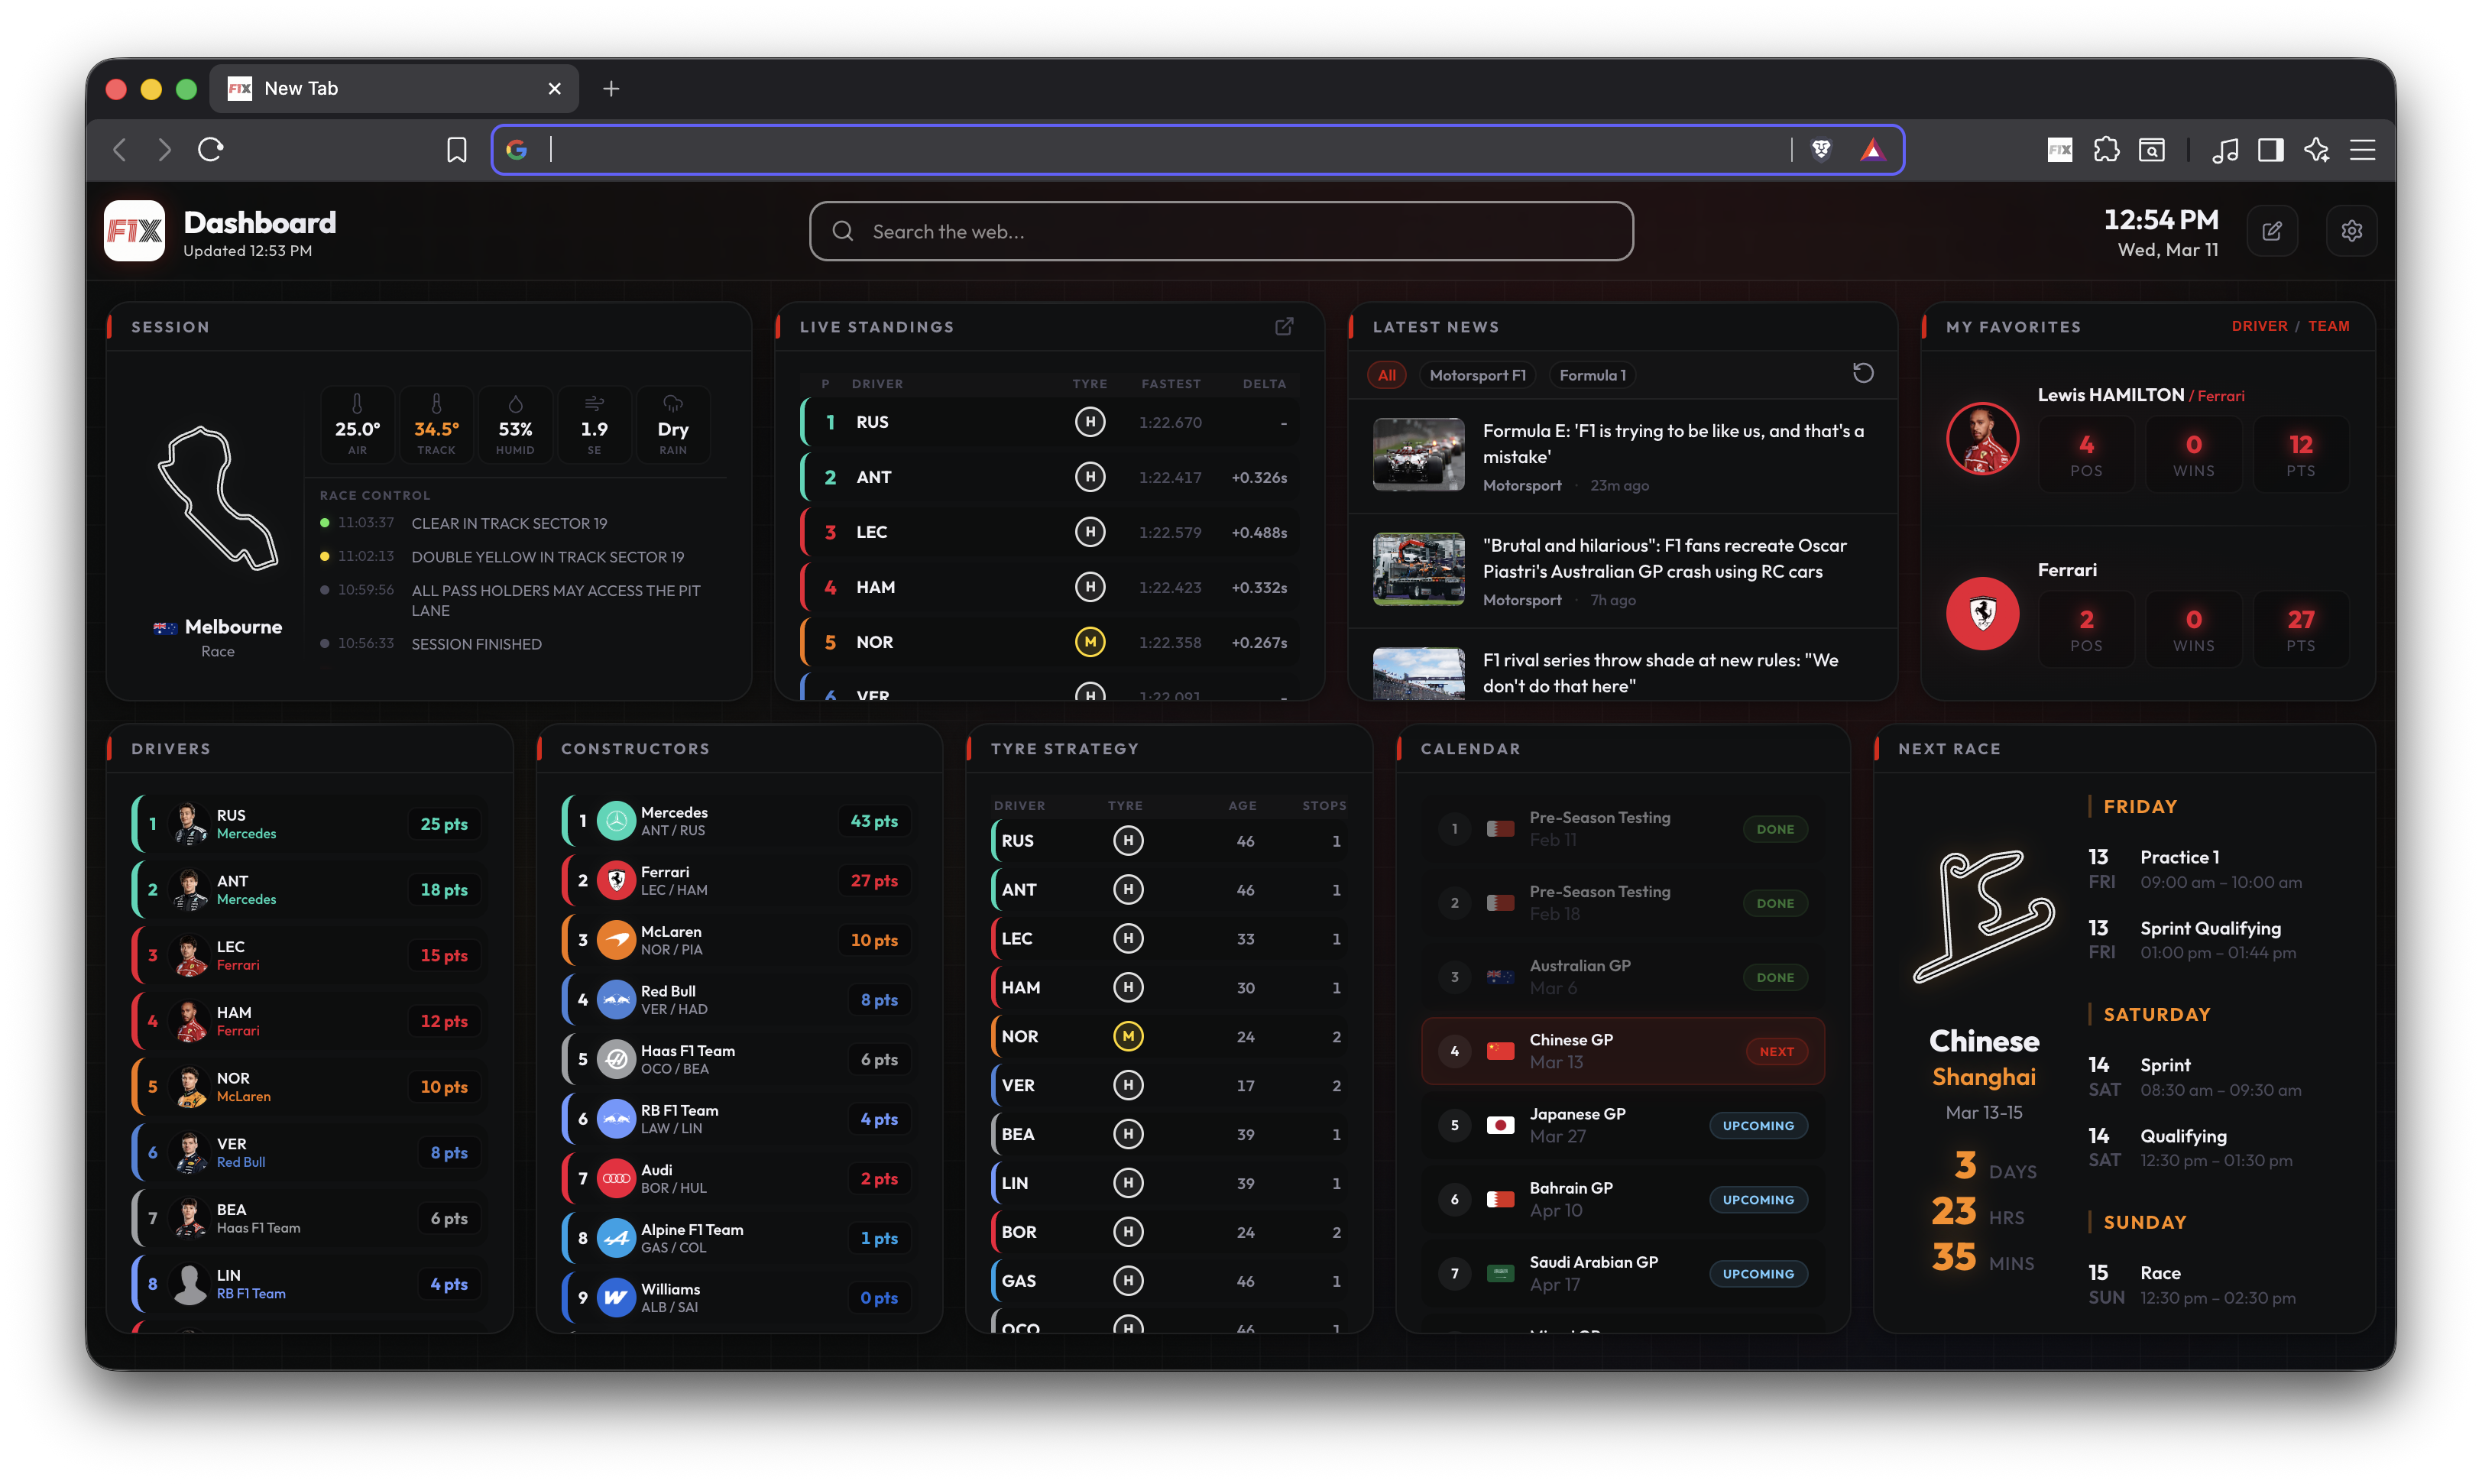Refresh the Latest News feed
The image size is (2482, 1484).
tap(1863, 373)
